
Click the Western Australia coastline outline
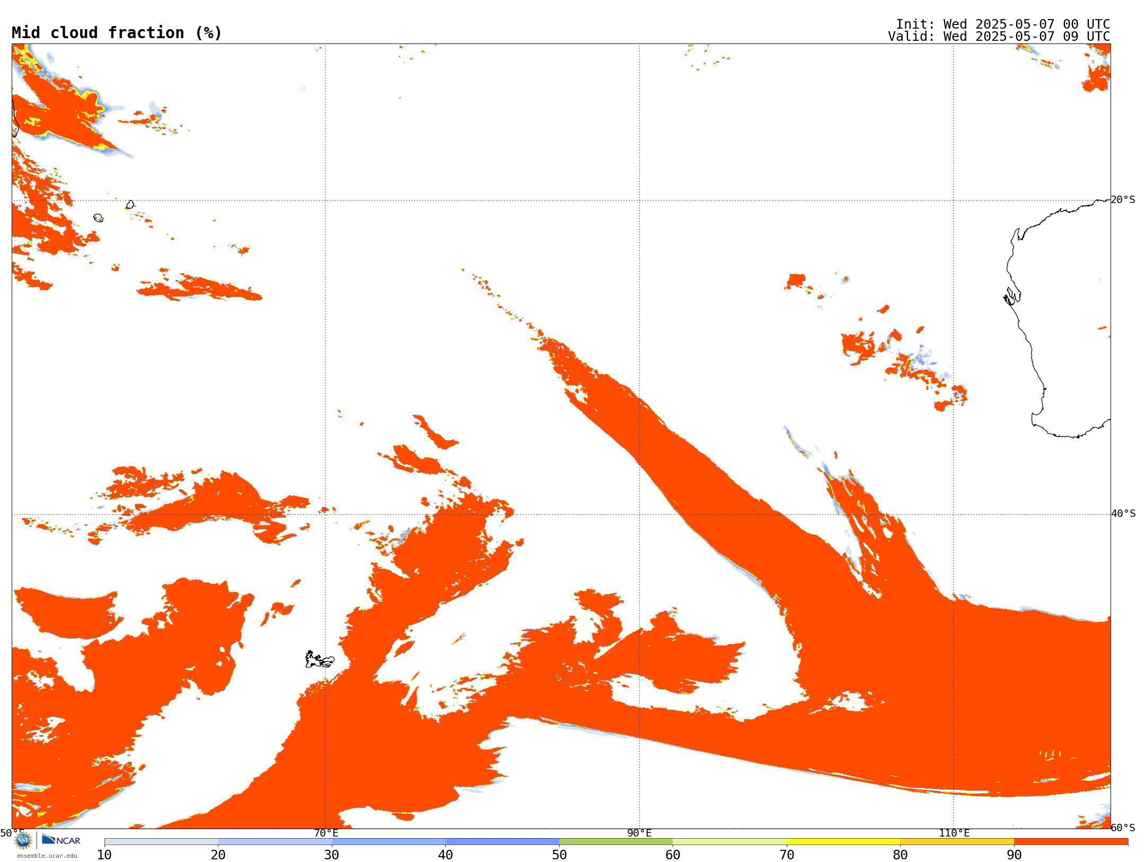1058,318
